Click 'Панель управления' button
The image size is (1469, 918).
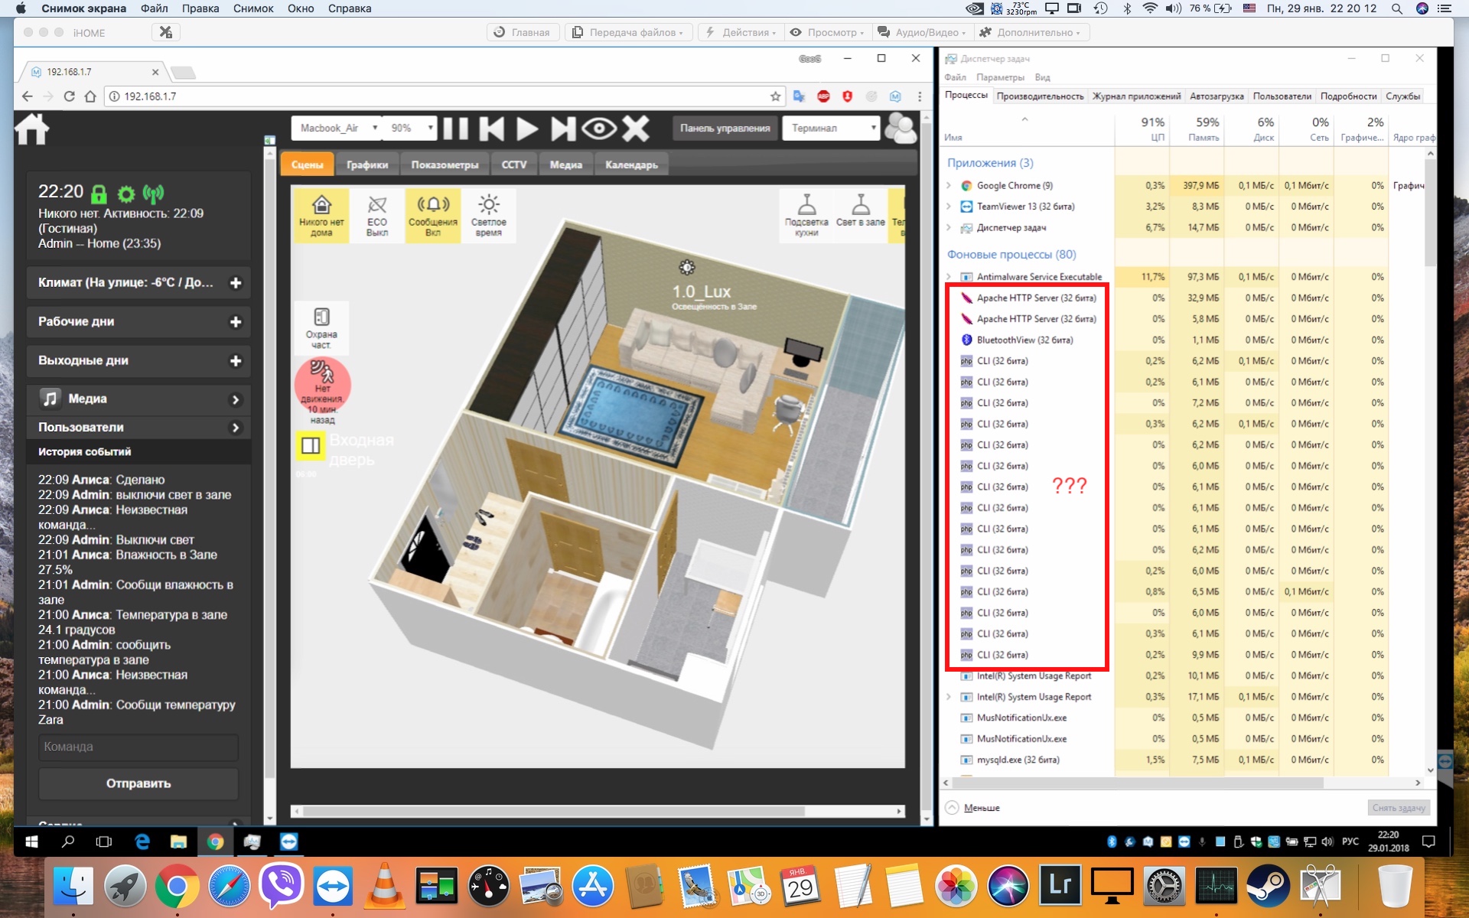point(725,128)
